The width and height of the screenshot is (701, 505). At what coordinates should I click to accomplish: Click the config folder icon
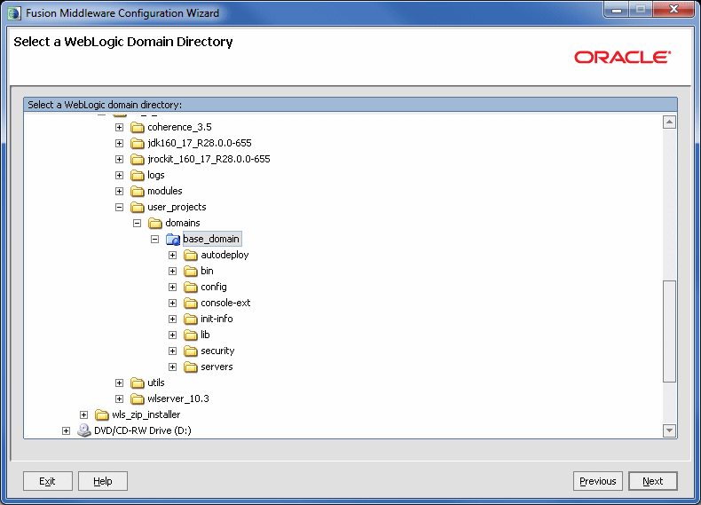point(191,288)
